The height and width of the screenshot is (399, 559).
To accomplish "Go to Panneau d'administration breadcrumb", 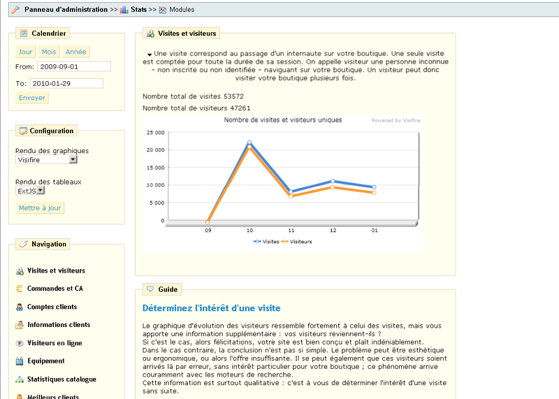I will tap(66, 10).
